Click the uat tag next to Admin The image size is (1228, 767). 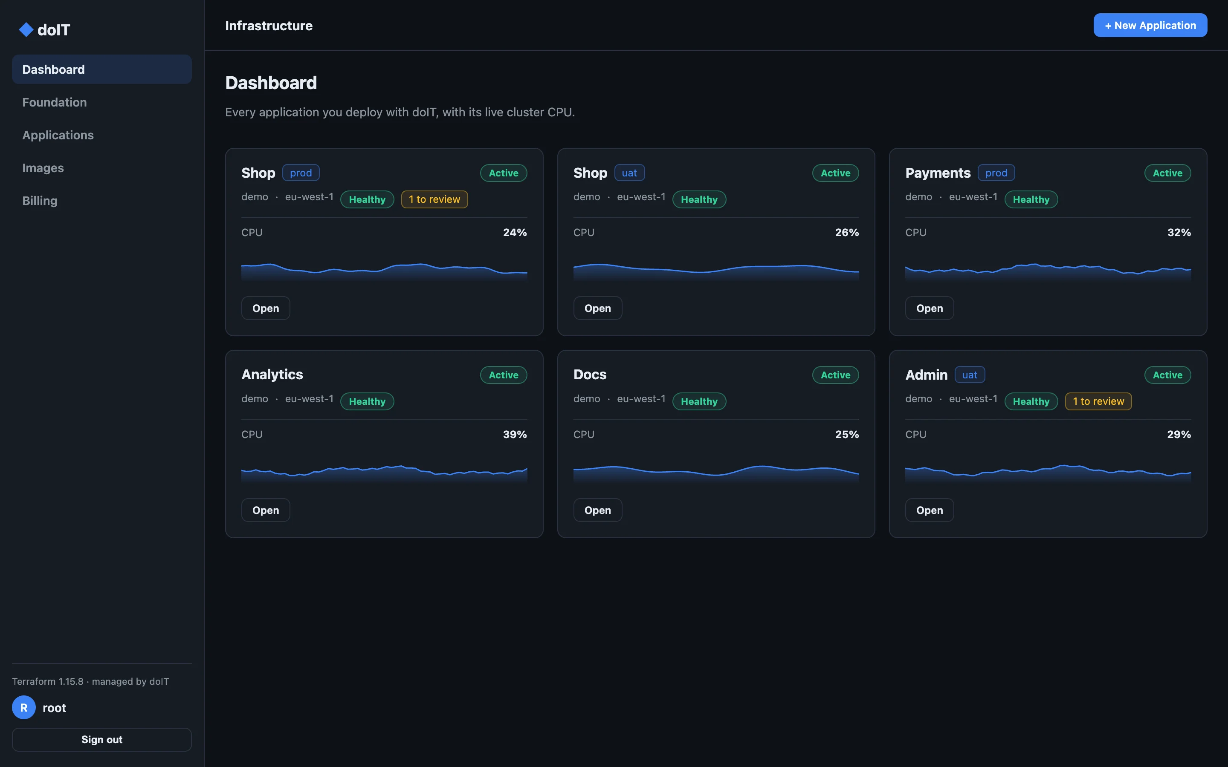tap(969, 375)
